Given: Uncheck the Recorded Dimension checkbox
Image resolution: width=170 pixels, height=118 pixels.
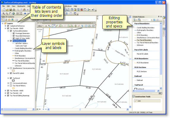Looking at the screenshot, I should click(14, 36).
